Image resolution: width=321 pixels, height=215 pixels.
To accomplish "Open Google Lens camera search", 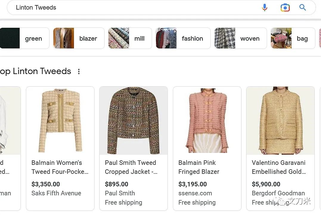I will pos(285,8).
